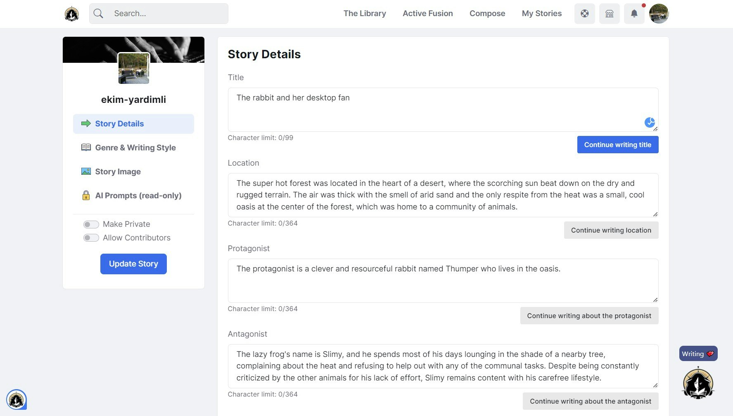Select Story Details sidebar tab
733x416 pixels.
coord(133,124)
